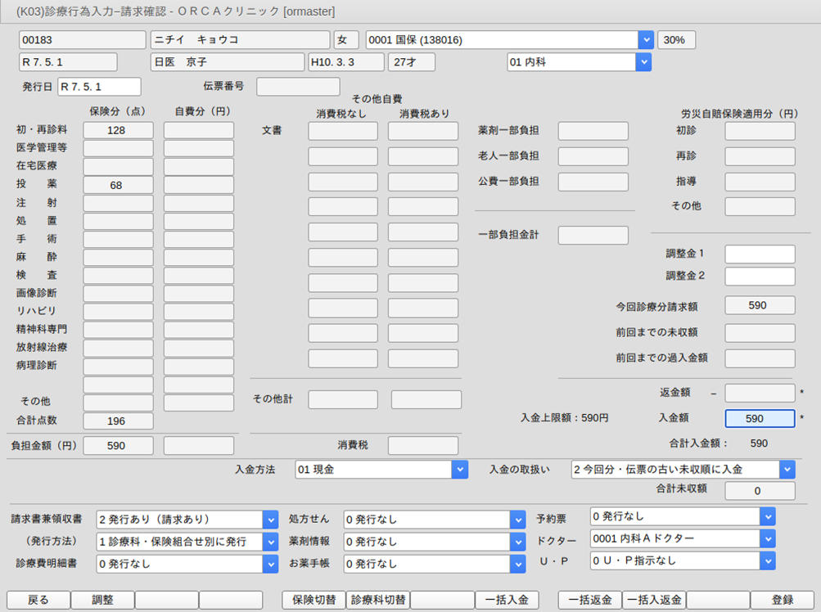Screen dimensions: 821x612
Task: Click the 調整 button
Action: [102, 600]
